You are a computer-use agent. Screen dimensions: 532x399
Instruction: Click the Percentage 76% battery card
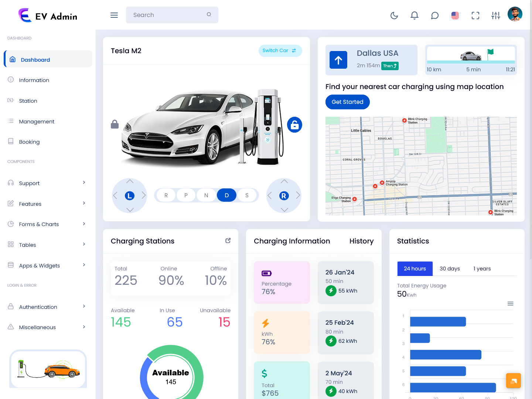tap(282, 282)
